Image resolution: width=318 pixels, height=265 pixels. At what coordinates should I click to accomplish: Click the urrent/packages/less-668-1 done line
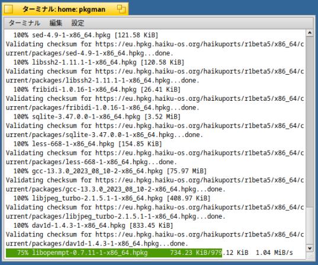pyautogui.click(x=91, y=162)
